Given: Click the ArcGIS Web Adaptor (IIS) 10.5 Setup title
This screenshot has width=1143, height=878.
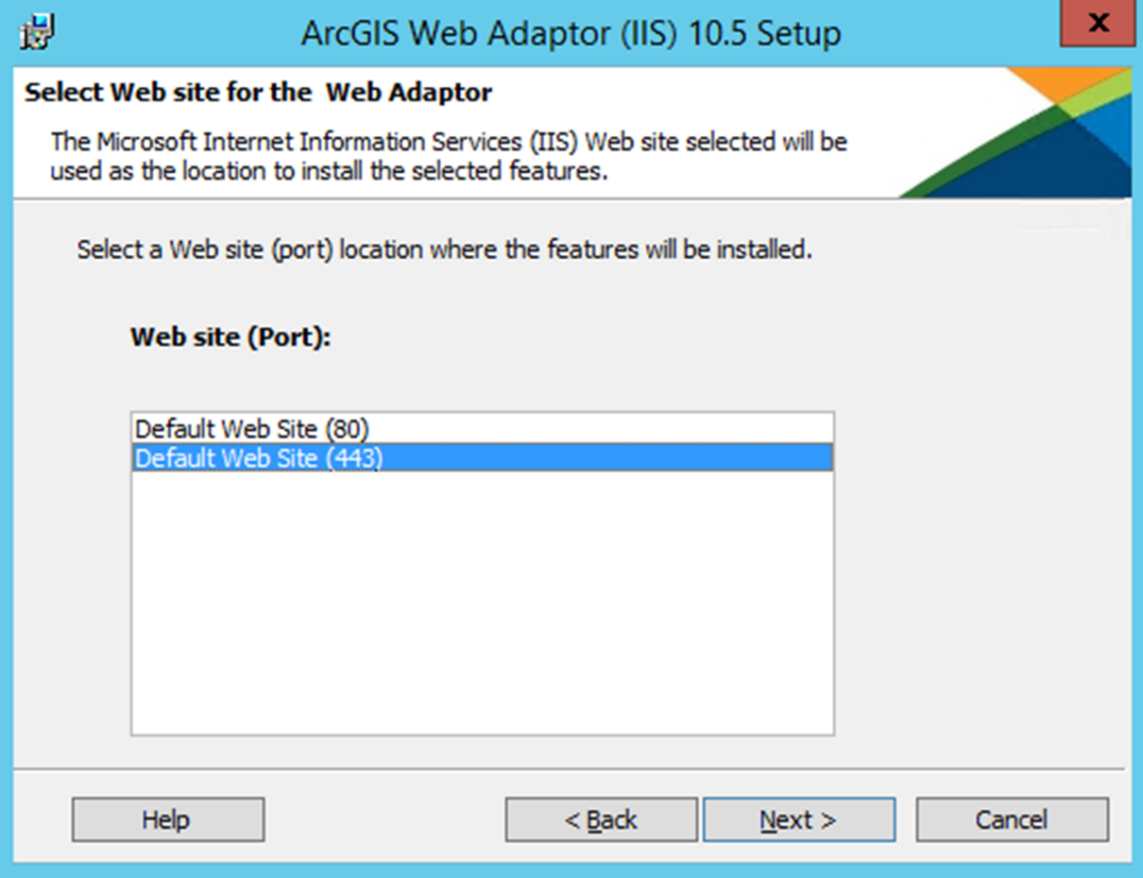Looking at the screenshot, I should click(571, 34).
